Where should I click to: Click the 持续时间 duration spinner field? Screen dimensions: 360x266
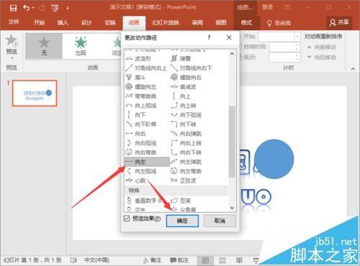coord(284,47)
